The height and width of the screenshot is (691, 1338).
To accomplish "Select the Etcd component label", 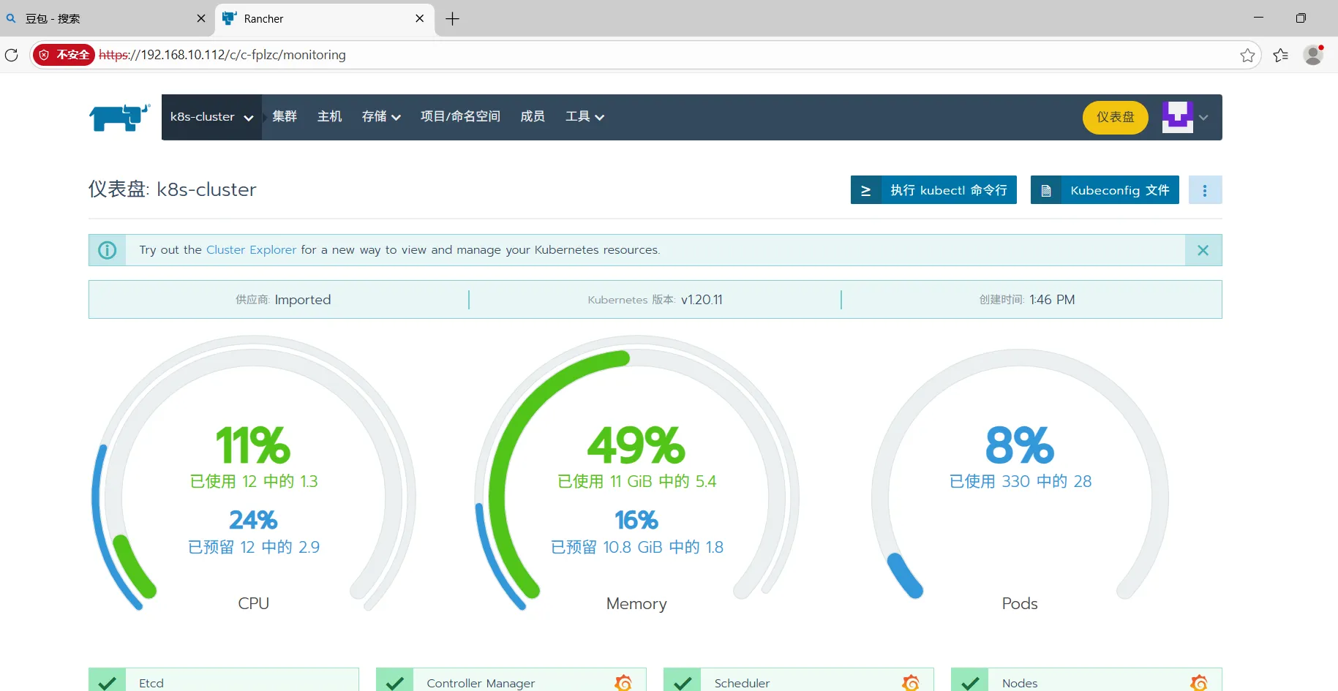I will pyautogui.click(x=151, y=683).
